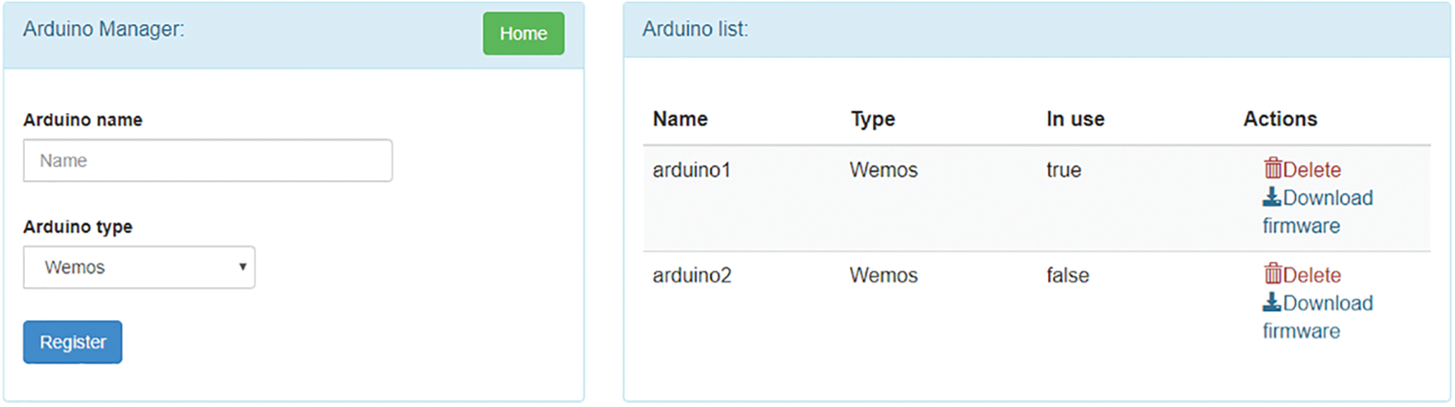
Task: Click the download icon in arduino1 row
Action: [1271, 197]
